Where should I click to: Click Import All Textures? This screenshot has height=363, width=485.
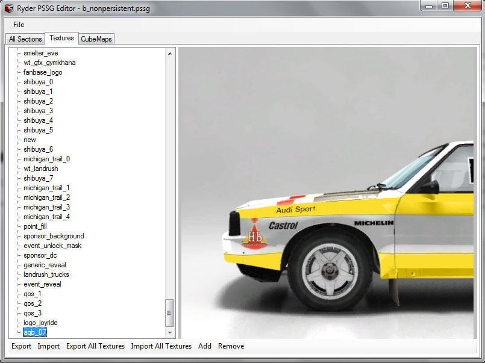click(161, 346)
